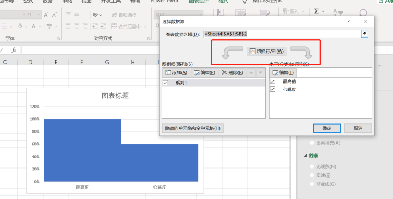The height and width of the screenshot is (199, 393).
Task: Click the 图表数据区域 range input field
Action: click(x=282, y=34)
